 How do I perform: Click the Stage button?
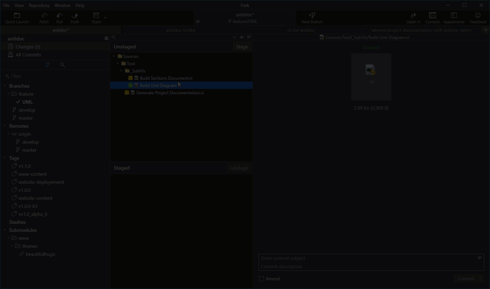pyautogui.click(x=242, y=47)
